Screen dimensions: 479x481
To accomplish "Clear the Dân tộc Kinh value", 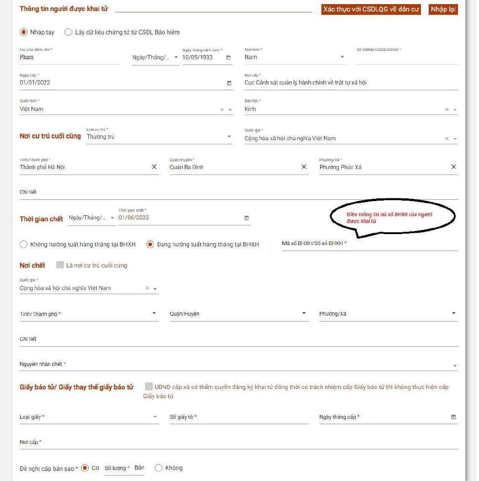I will click(x=447, y=110).
